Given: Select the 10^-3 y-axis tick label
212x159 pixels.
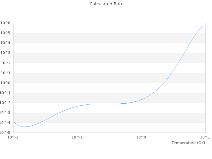Looking at the screenshot, I should [x=5, y=113].
